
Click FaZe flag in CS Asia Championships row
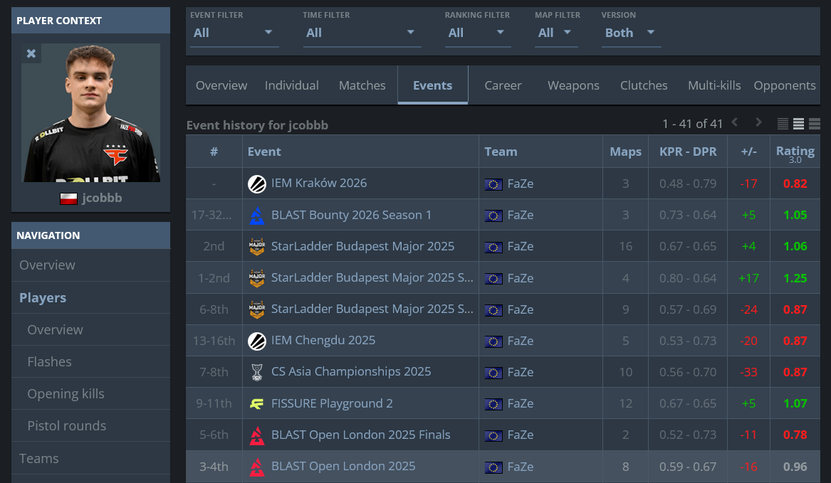pyautogui.click(x=493, y=373)
